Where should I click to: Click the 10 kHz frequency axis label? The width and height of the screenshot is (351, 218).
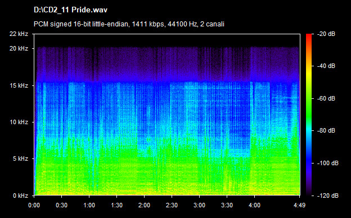click(19, 122)
